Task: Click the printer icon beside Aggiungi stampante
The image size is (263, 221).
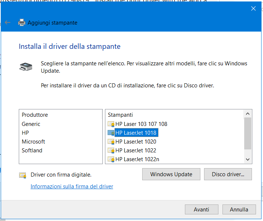Action: click(x=22, y=22)
